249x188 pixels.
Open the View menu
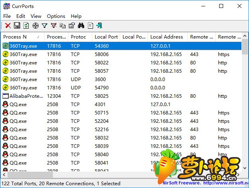coord(36,16)
